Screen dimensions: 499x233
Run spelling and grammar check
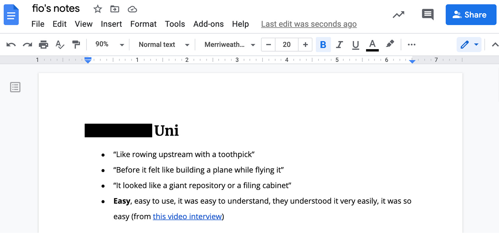[x=60, y=44]
